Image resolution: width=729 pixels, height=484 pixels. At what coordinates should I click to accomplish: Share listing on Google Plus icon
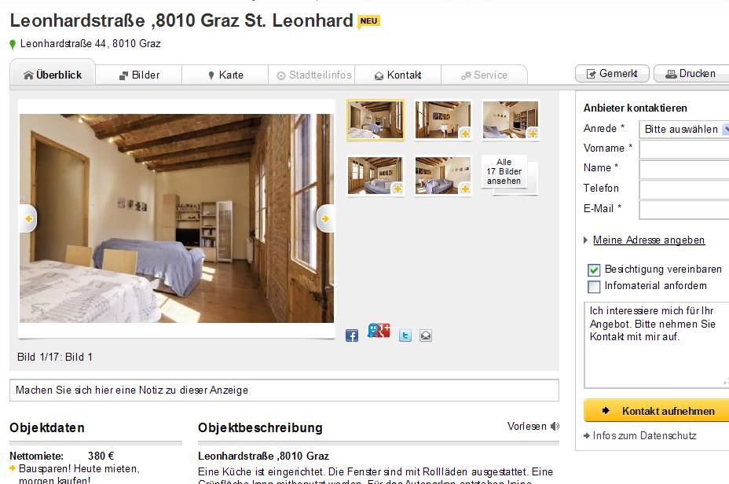(379, 331)
